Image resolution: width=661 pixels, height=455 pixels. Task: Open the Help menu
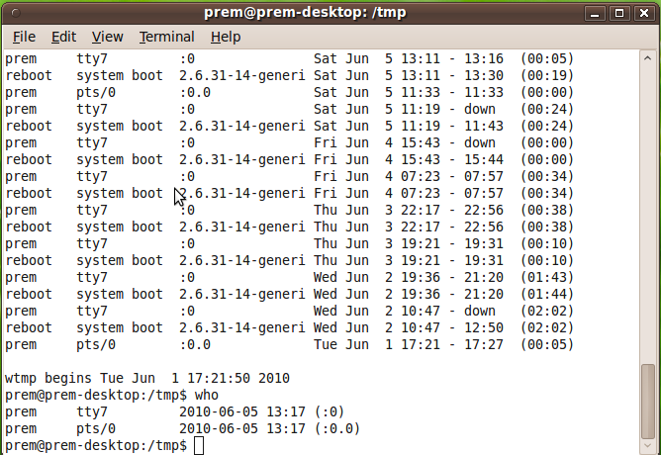coord(226,37)
